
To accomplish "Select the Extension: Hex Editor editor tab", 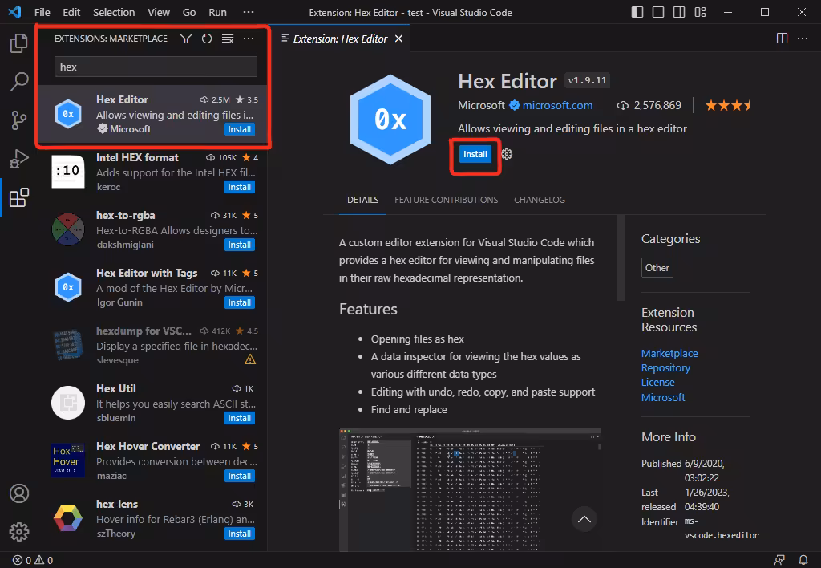I will click(340, 39).
